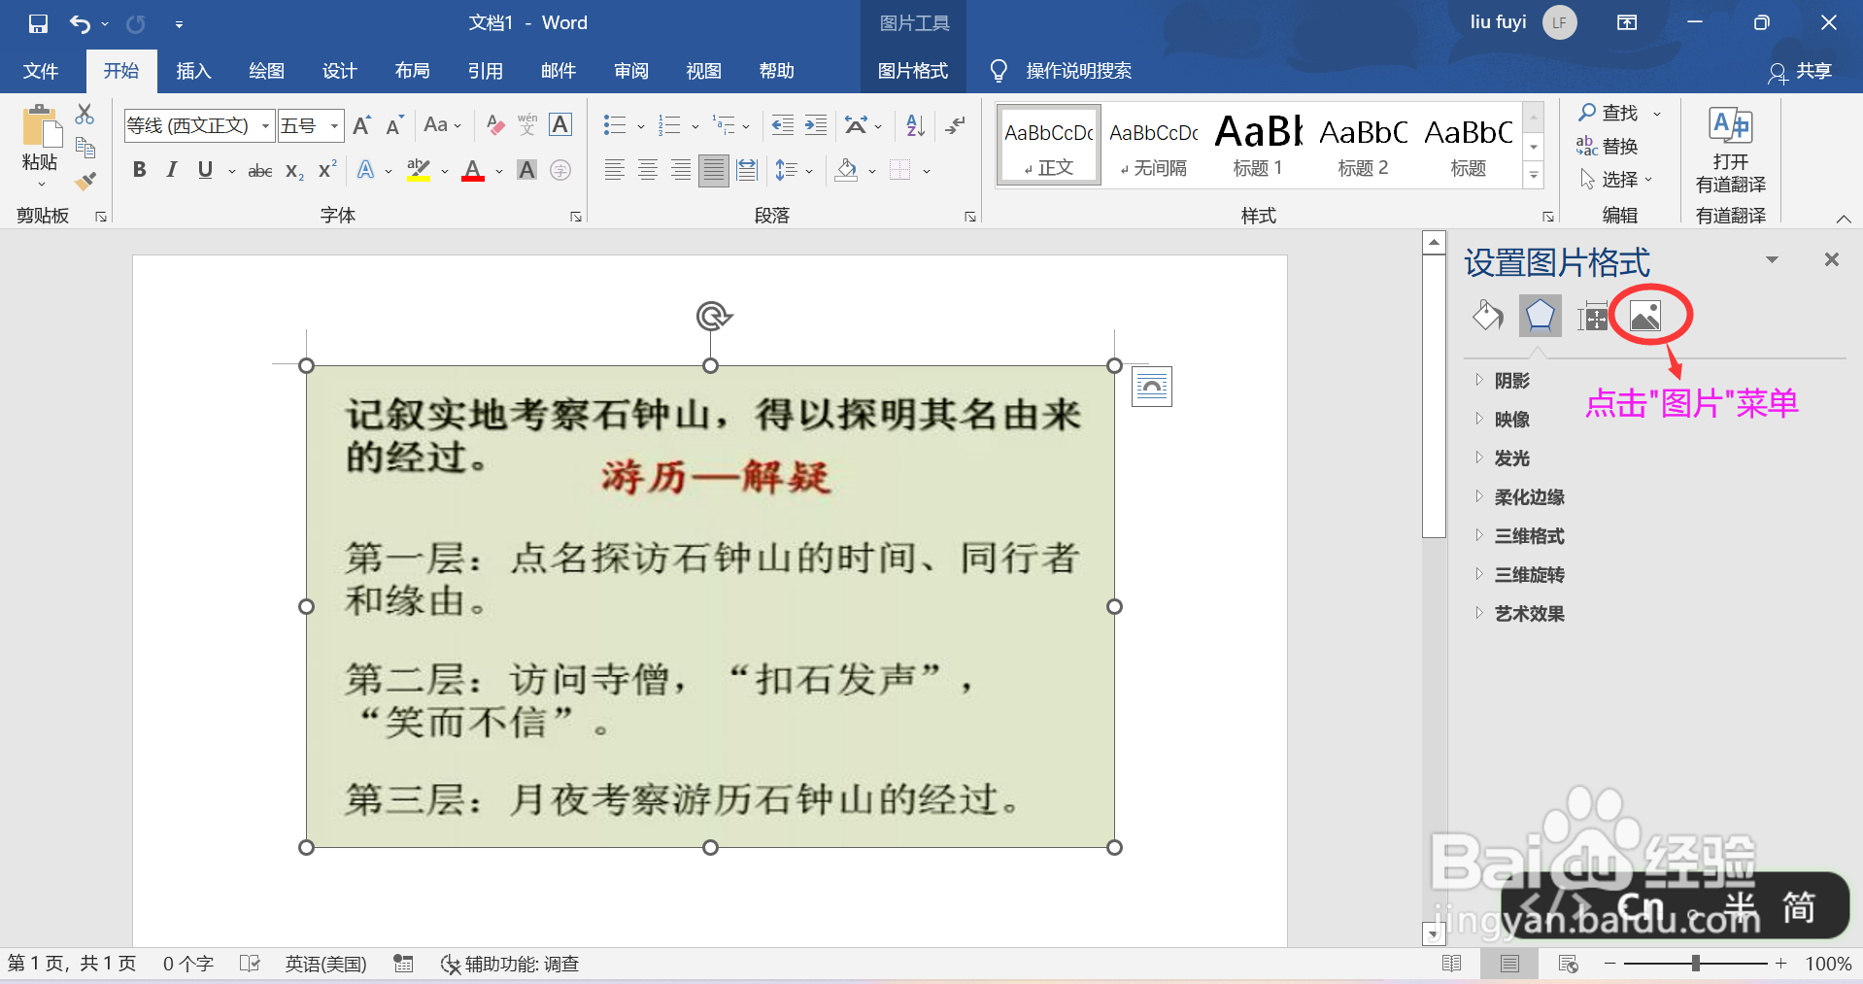
Task: Switch to the 插入 ribbon tab
Action: click(x=193, y=70)
